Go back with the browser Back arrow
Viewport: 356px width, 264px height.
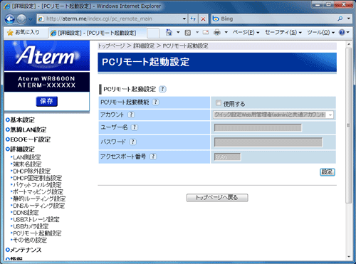(x=10, y=19)
